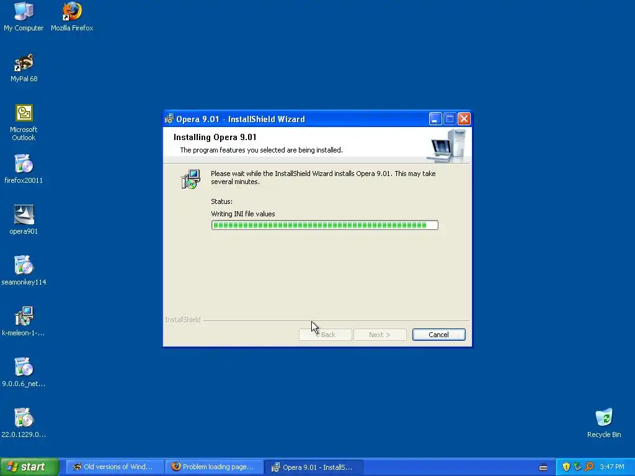The height and width of the screenshot is (476, 635).
Task: Click the 'Please wait while the InstallShield Wizard' message
Action: click(x=323, y=177)
